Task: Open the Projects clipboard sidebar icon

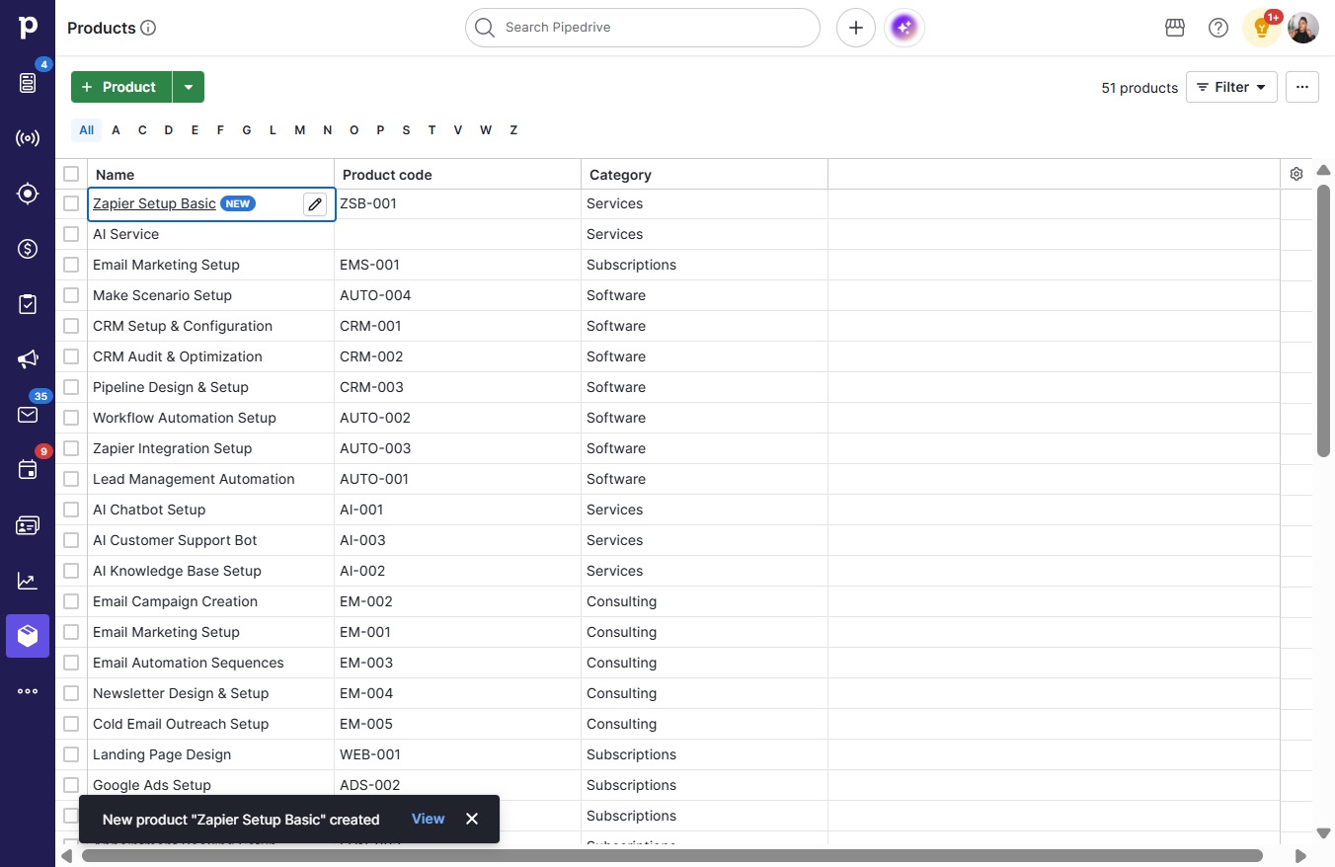Action: [28, 304]
